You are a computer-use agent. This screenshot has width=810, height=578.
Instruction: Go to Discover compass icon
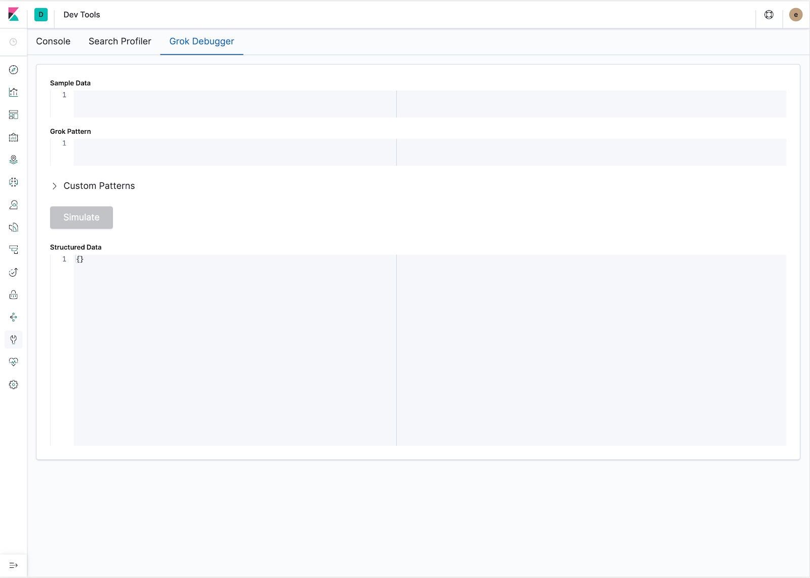pyautogui.click(x=14, y=70)
